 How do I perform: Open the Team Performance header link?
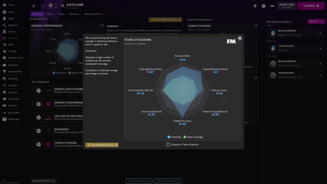point(200,20)
